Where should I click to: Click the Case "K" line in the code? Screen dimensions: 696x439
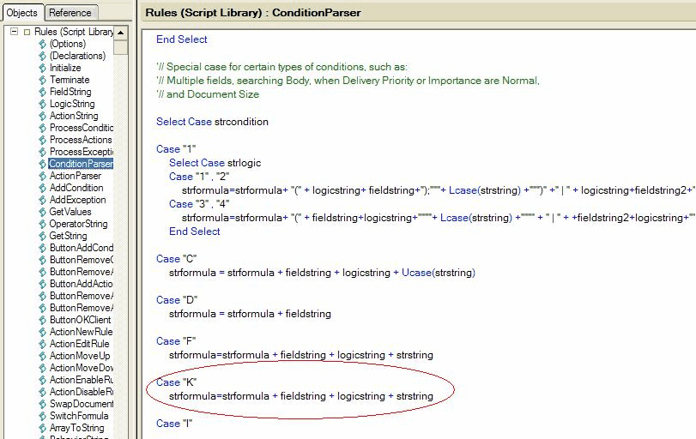click(x=176, y=382)
